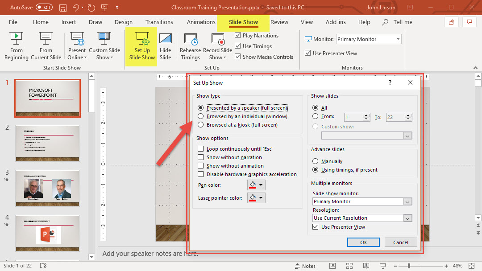The height and width of the screenshot is (271, 482).
Task: Click the Hide Slide icon
Action: click(x=166, y=45)
